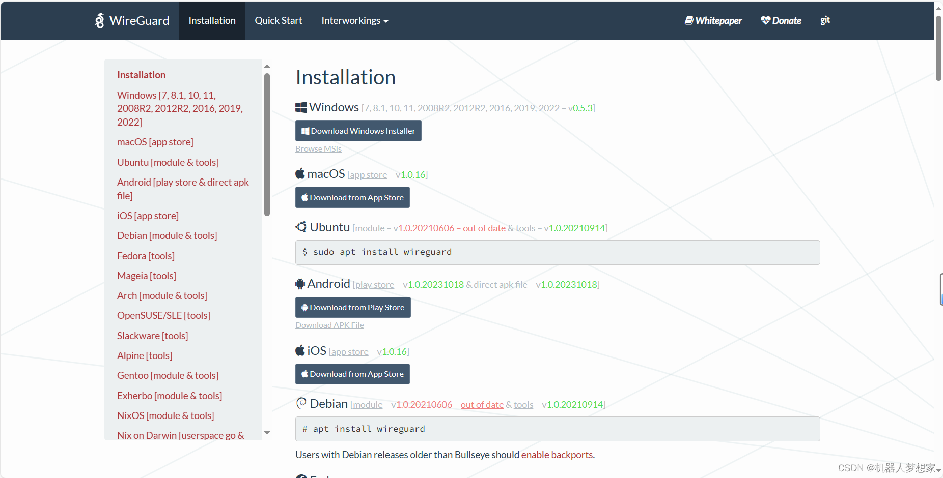The height and width of the screenshot is (478, 943).
Task: Click the WireGuard dragon logo icon
Action: [x=99, y=20]
